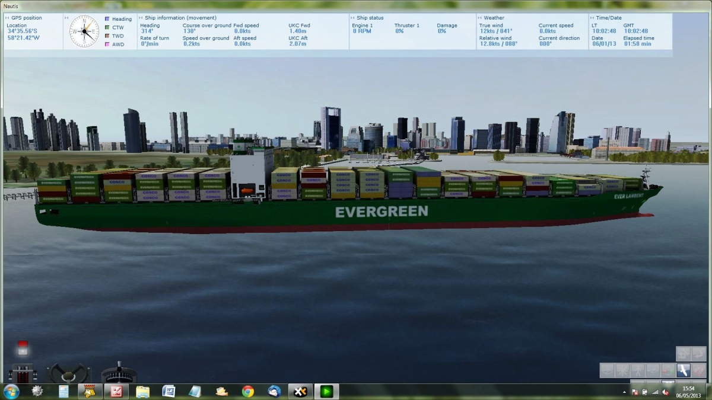Click the steering wheel helm control

(x=69, y=373)
